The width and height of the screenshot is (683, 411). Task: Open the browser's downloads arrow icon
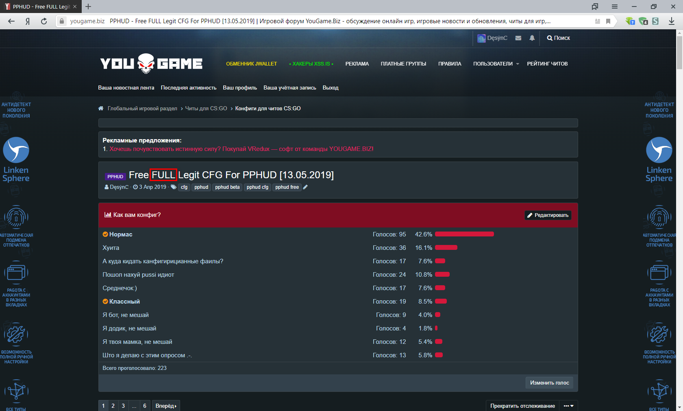pyautogui.click(x=672, y=21)
